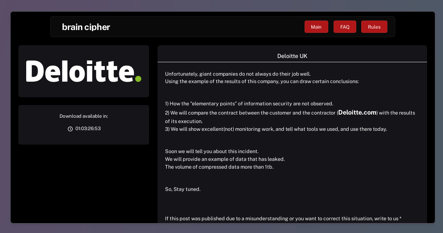The width and height of the screenshot is (443, 233).
Task: Click point 1 about "elementary points"
Action: [249, 104]
